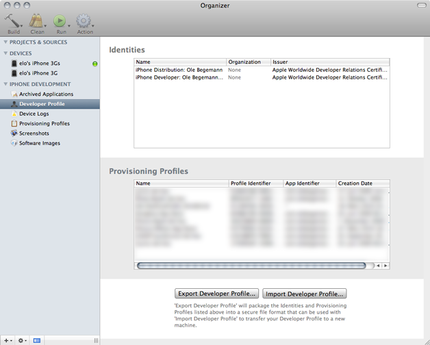Click Import Developer Profile button
430x345 pixels.
point(305,293)
